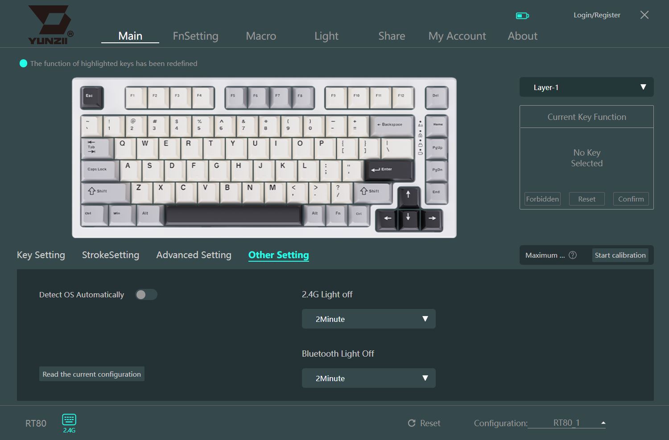
Task: Click the Reset refresh icon at bottom
Action: tap(412, 423)
